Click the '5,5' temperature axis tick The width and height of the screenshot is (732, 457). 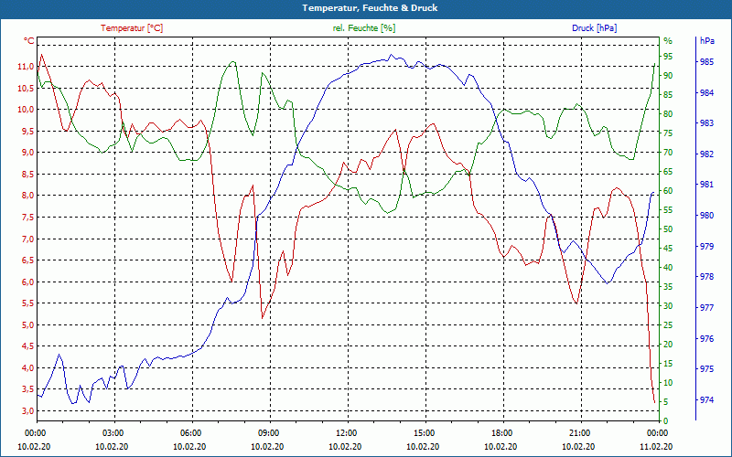pos(27,303)
